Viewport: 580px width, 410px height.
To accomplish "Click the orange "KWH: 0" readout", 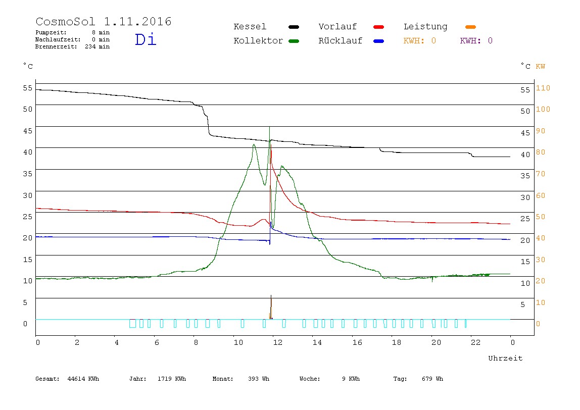I will [x=420, y=41].
